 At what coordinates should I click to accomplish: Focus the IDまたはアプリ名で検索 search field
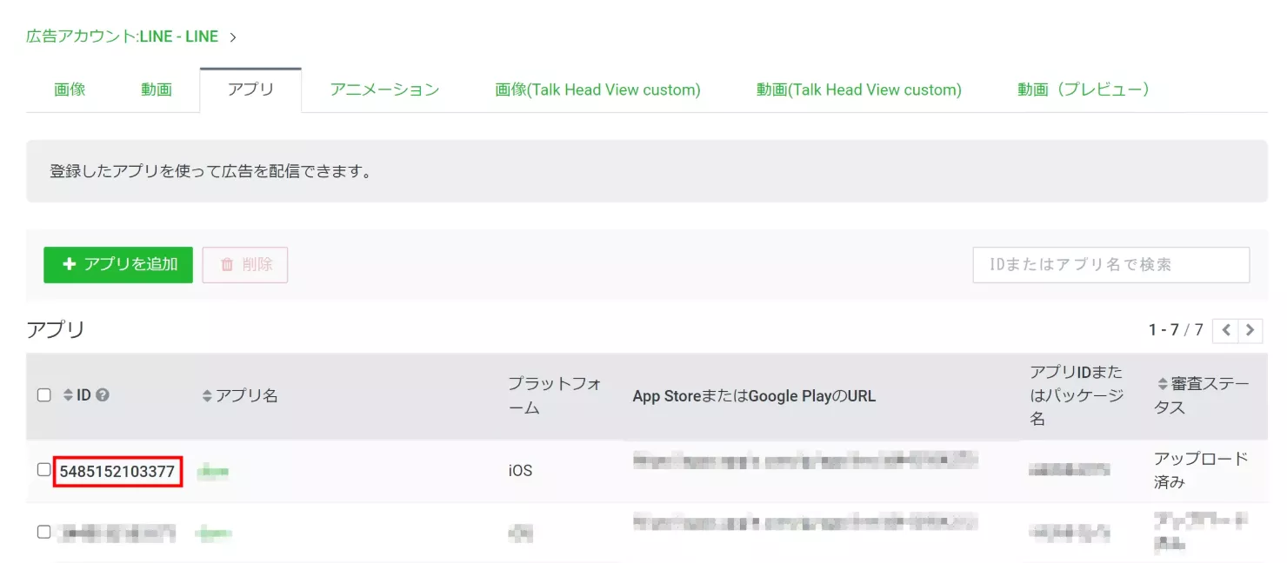point(1110,265)
